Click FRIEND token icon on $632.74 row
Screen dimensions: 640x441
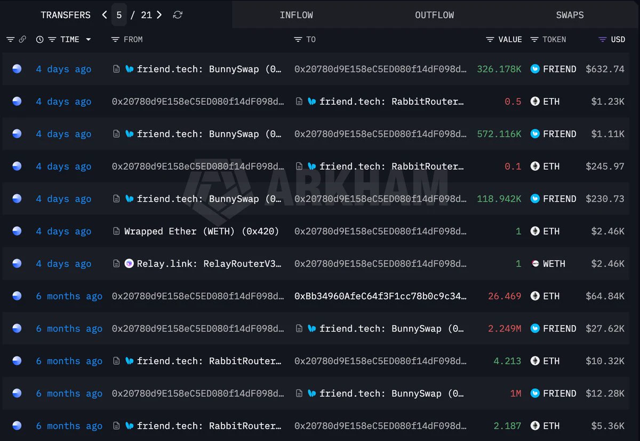click(x=535, y=69)
